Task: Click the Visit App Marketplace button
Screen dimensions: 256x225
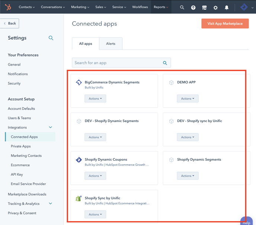Action: point(225,23)
